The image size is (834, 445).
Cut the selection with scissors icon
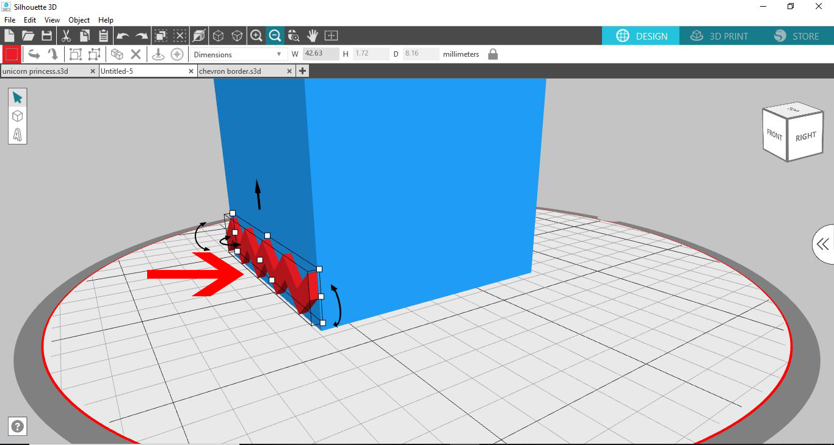[66, 35]
